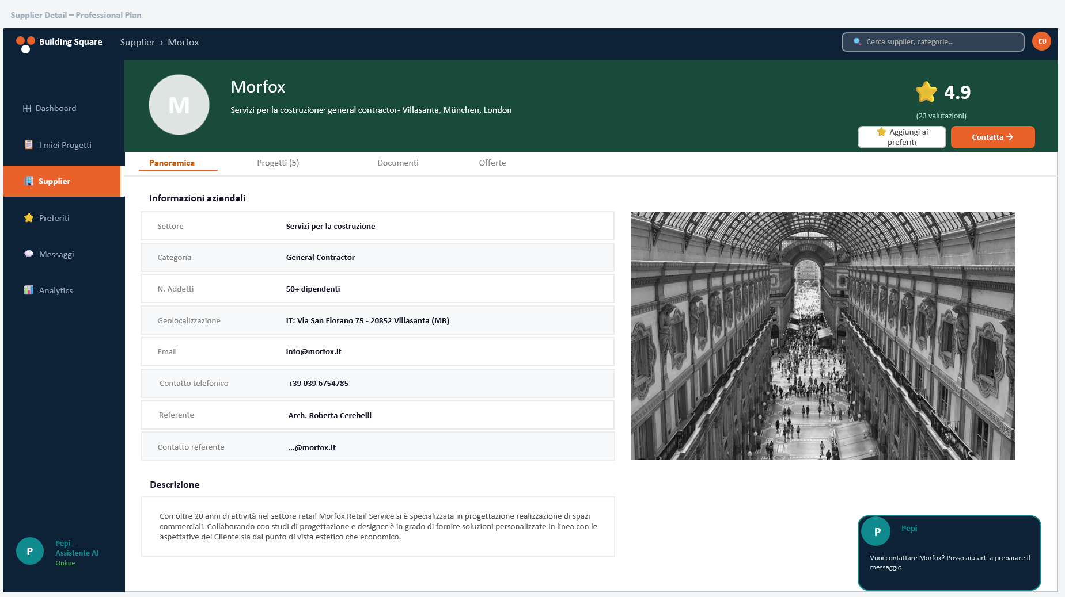Open the Dashboard grid icon
This screenshot has width=1065, height=597.
tap(26, 108)
